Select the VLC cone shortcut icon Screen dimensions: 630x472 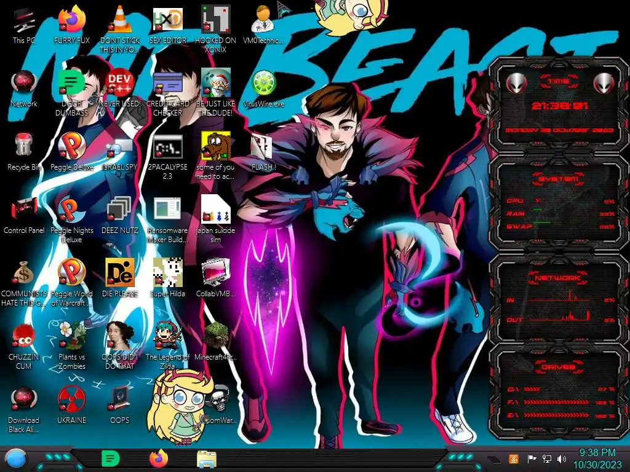(x=120, y=19)
